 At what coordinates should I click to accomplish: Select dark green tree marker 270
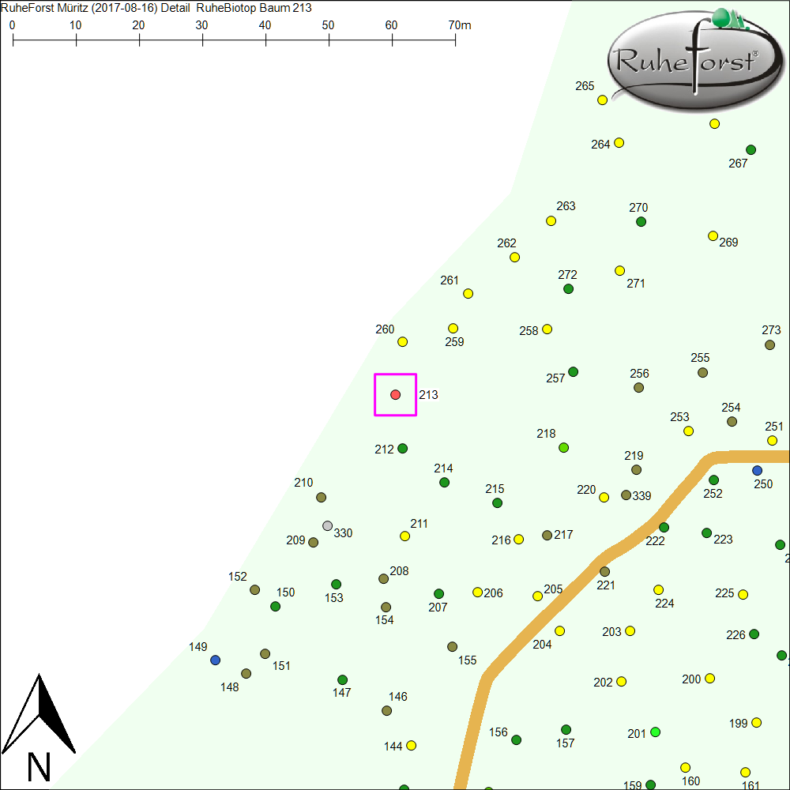[x=641, y=222]
